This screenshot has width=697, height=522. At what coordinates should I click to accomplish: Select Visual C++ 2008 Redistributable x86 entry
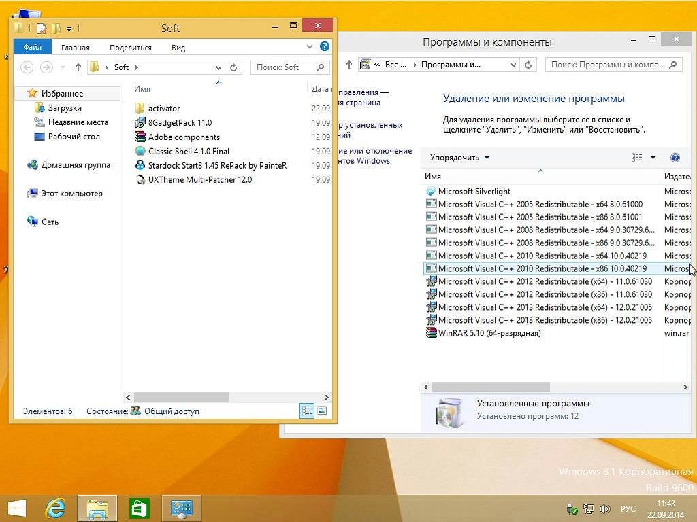click(540, 243)
